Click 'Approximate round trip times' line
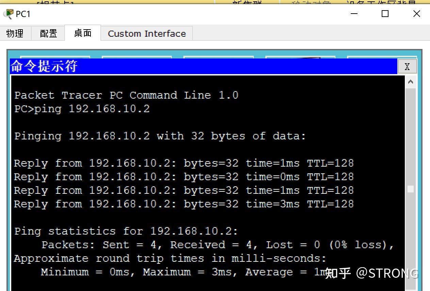The image size is (430, 291). coord(170,258)
